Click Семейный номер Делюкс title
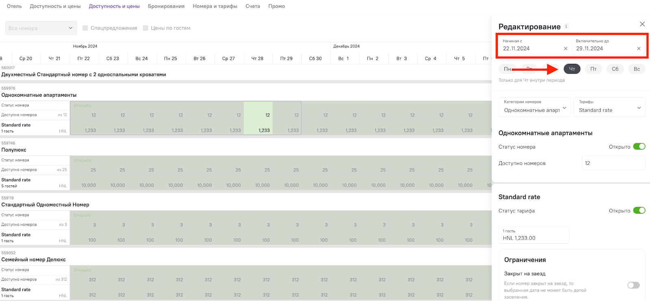650x301 pixels. pyautogui.click(x=33, y=260)
